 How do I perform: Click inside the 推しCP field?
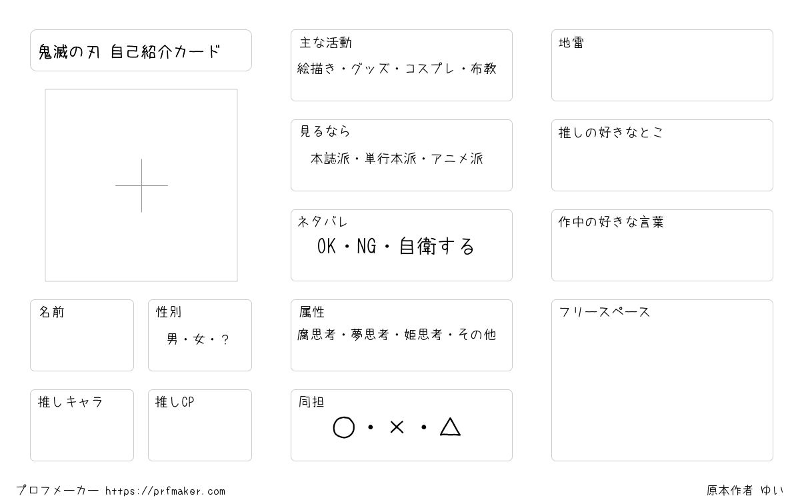click(200, 425)
